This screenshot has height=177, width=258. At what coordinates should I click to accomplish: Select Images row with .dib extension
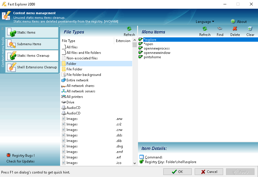96,141
